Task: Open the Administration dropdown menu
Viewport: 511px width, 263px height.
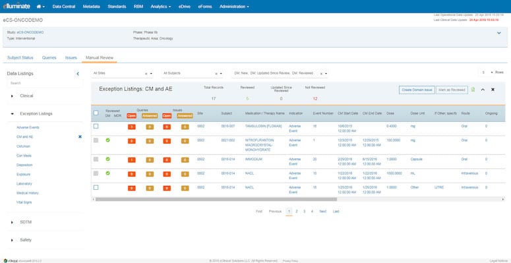Action: pos(234,7)
